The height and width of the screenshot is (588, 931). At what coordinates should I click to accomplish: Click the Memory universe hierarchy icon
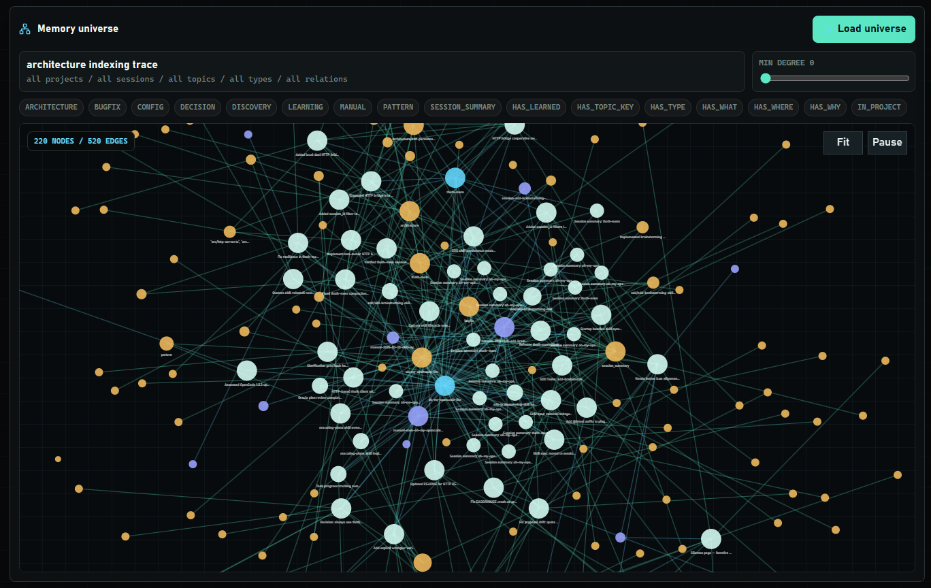coord(25,29)
